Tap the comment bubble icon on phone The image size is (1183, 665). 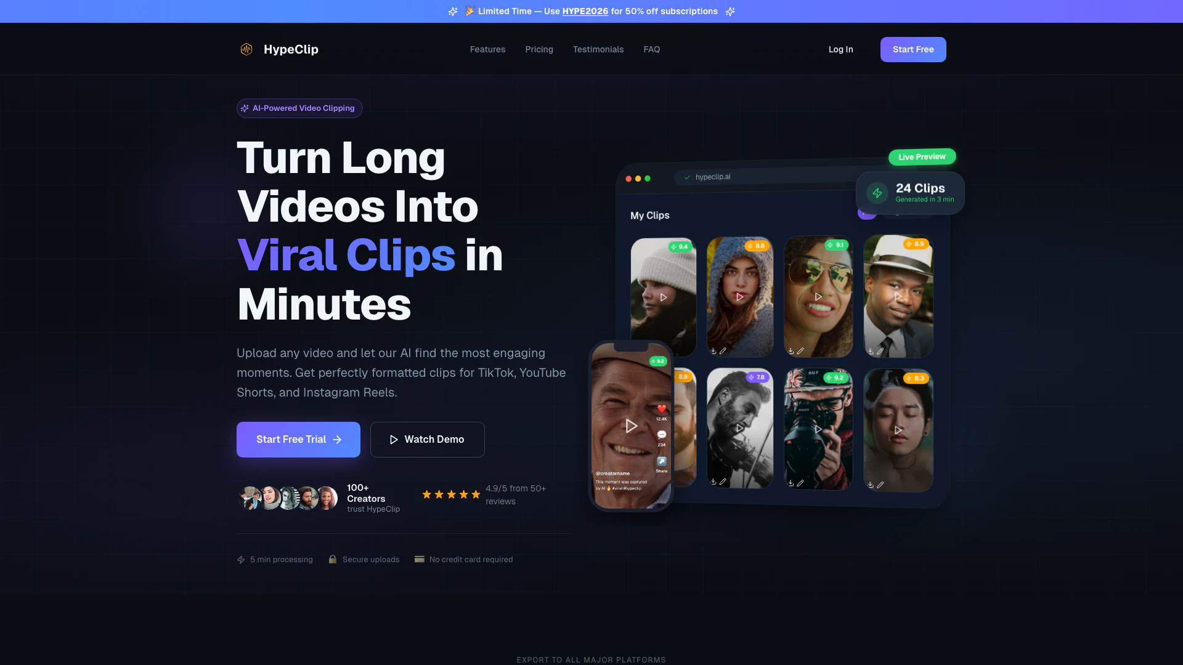point(662,435)
